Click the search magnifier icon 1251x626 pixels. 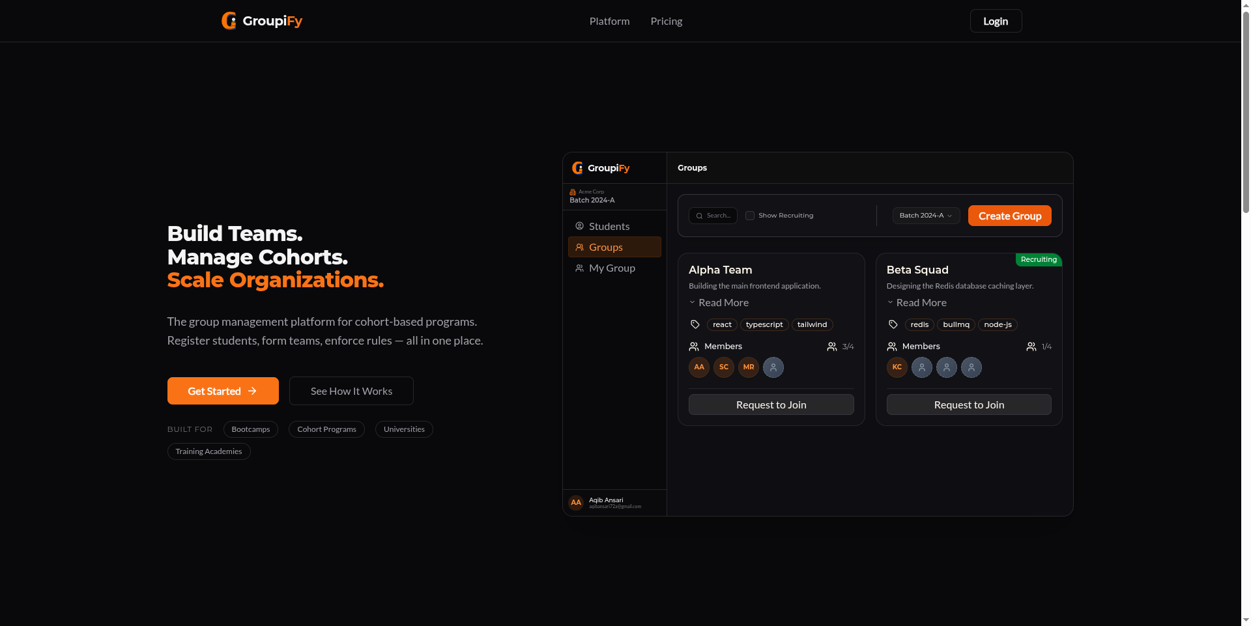[699, 216]
